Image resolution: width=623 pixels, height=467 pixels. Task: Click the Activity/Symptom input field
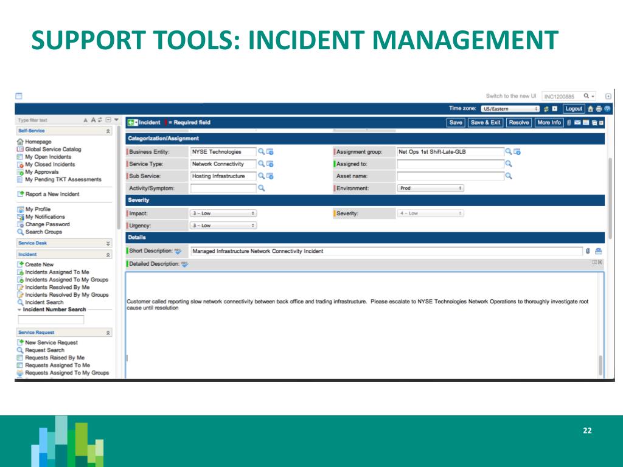(223, 189)
